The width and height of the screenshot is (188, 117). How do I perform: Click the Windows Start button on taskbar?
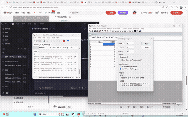(x=35, y=114)
